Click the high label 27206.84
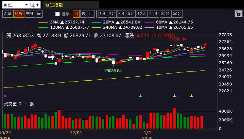244x139 pixels. click(177, 39)
